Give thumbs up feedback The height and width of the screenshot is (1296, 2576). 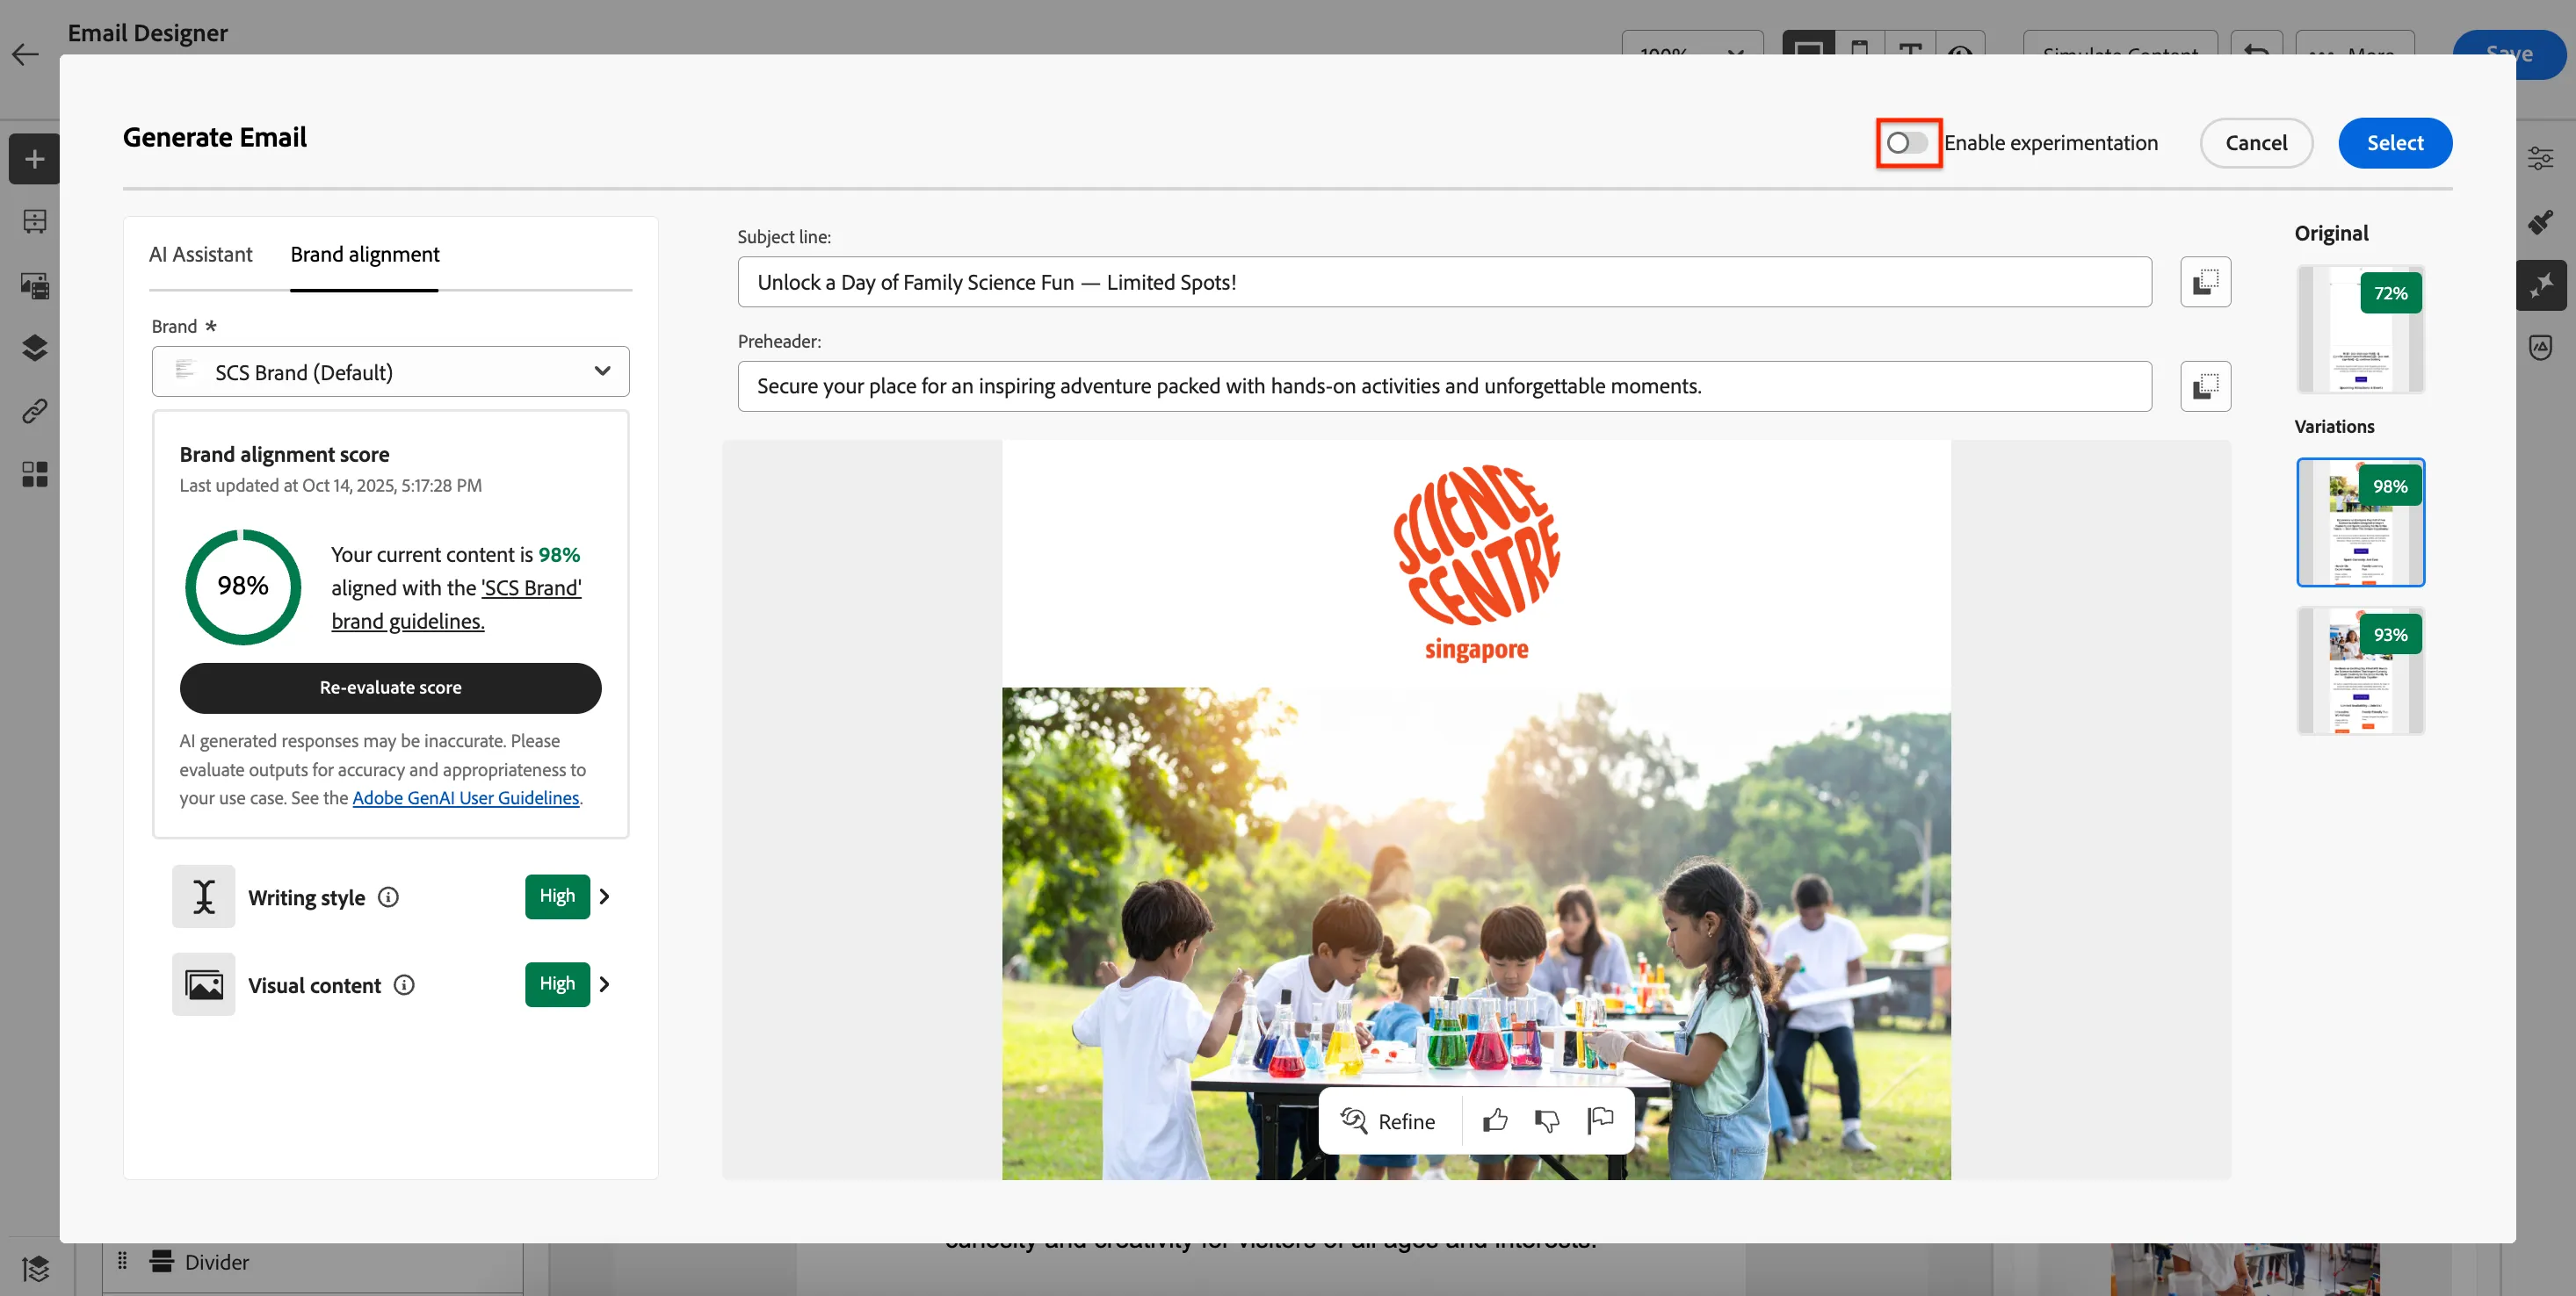coord(1495,1121)
